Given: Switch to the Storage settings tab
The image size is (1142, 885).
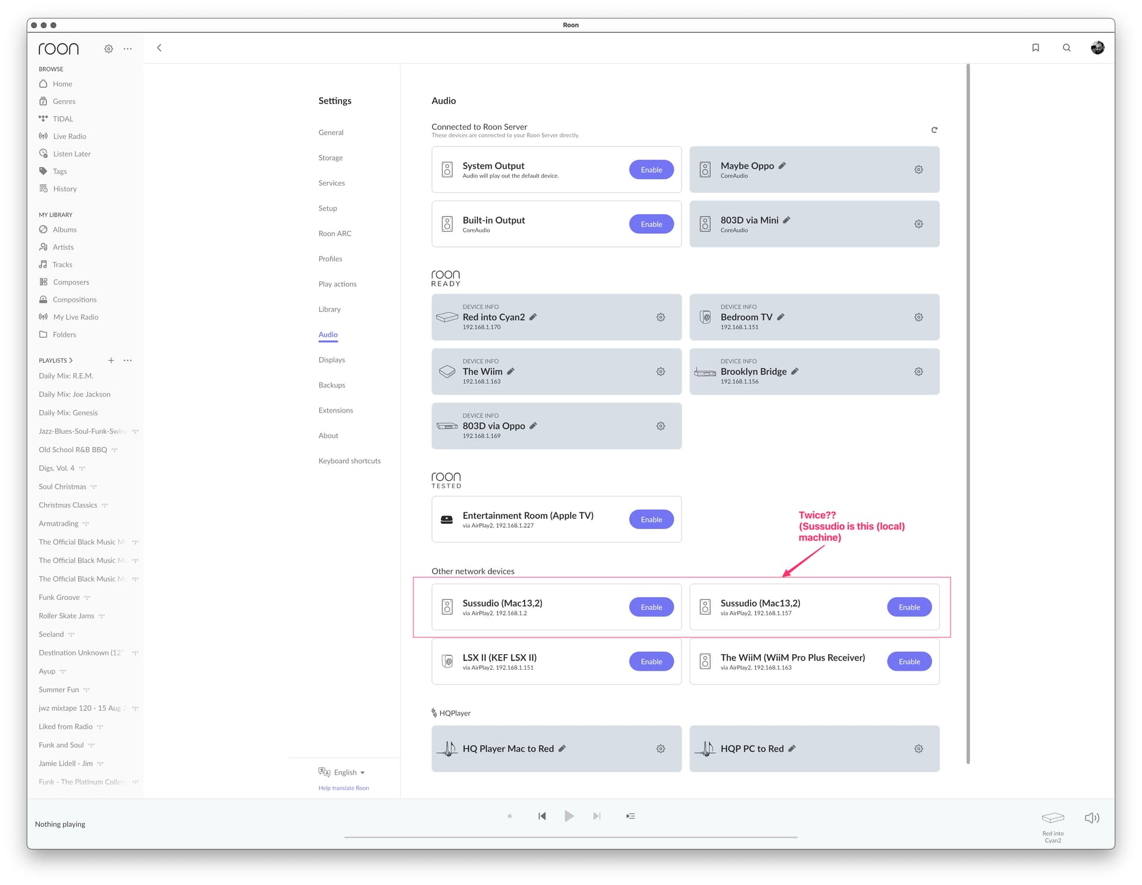Looking at the screenshot, I should coord(330,158).
